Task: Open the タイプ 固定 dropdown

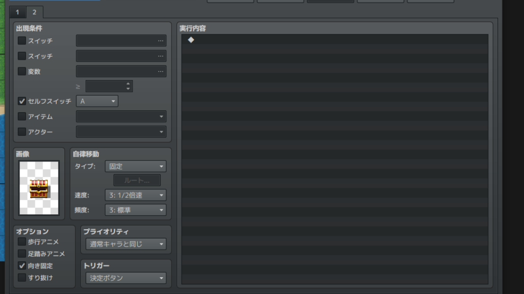Action: tap(135, 166)
